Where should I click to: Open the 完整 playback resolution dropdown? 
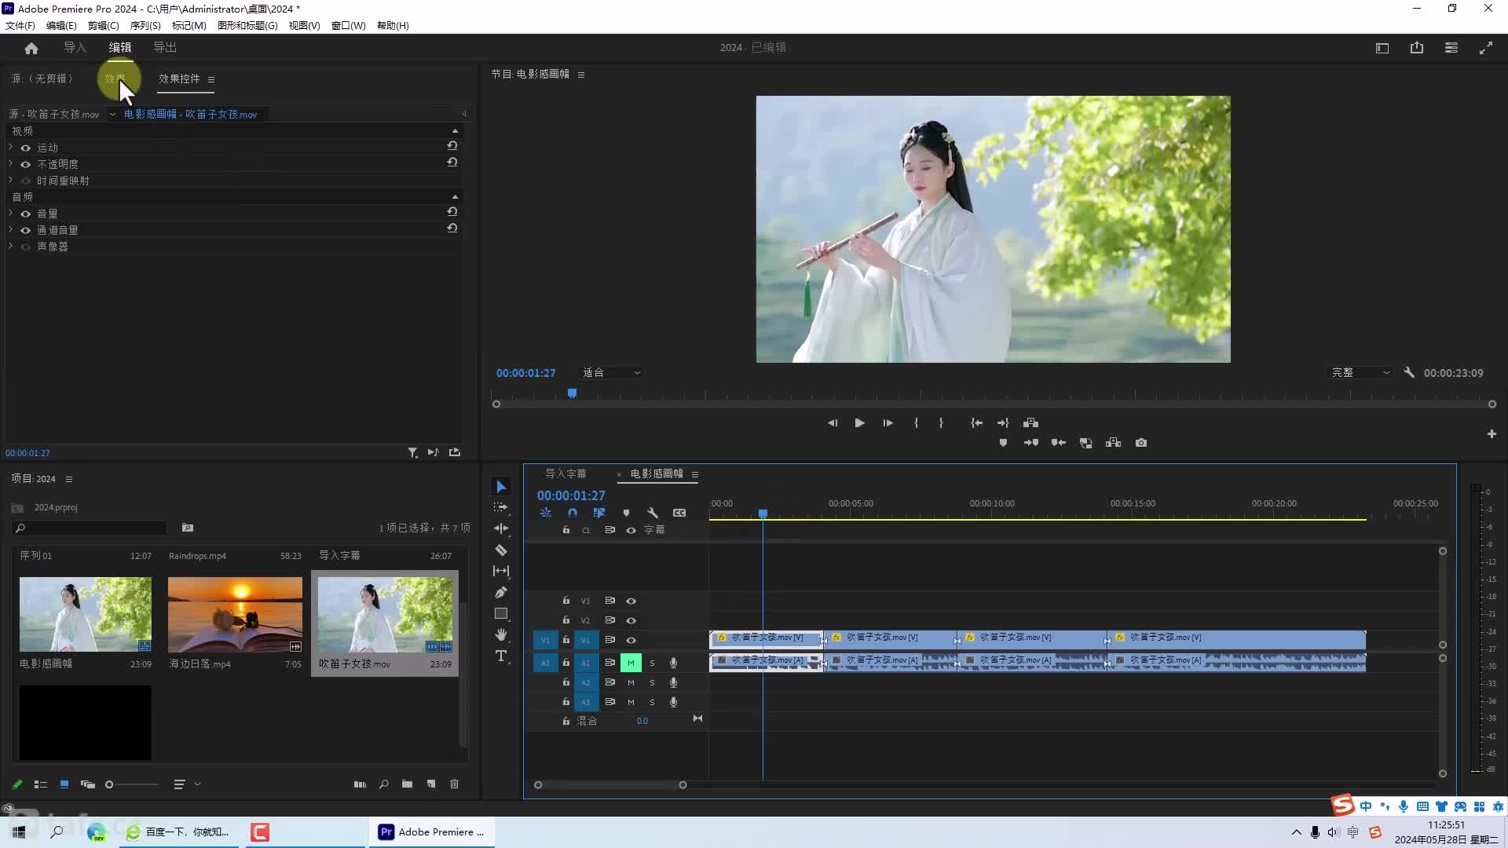(x=1361, y=373)
